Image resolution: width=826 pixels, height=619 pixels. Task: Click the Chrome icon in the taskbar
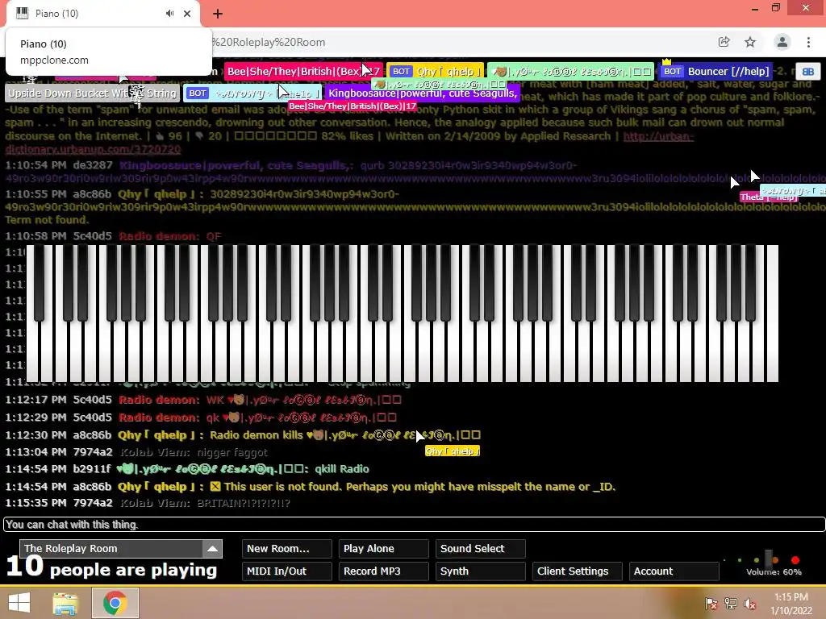pyautogui.click(x=115, y=603)
